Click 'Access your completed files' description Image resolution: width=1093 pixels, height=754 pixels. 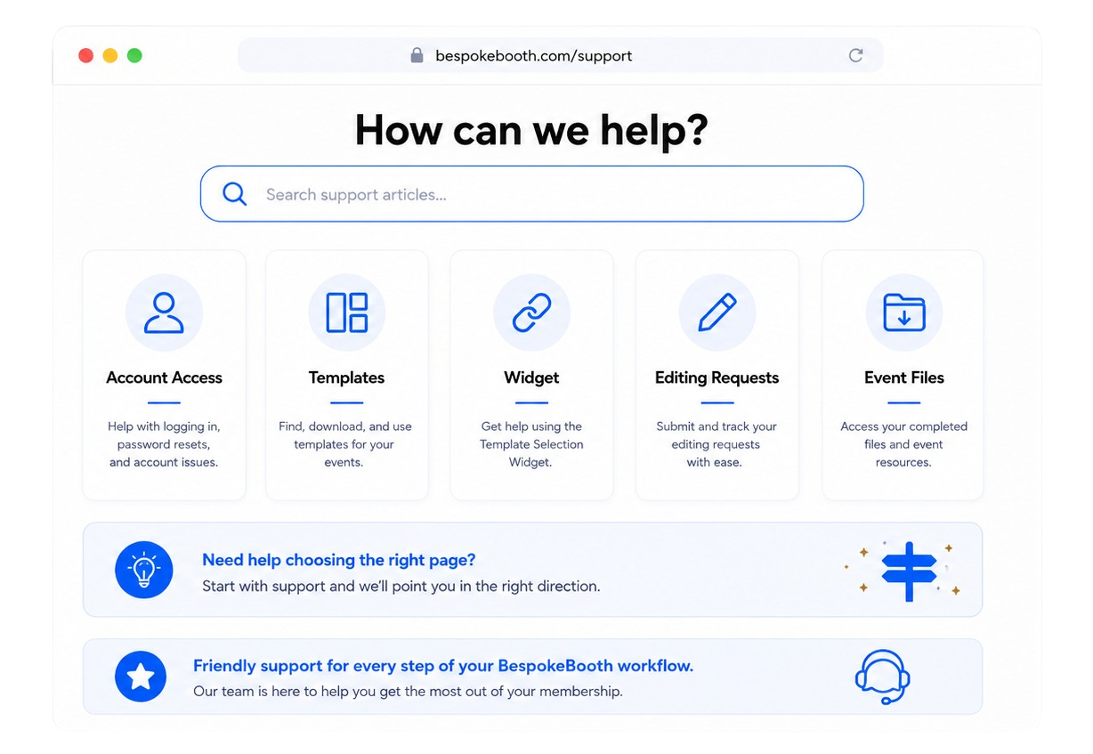point(903,444)
